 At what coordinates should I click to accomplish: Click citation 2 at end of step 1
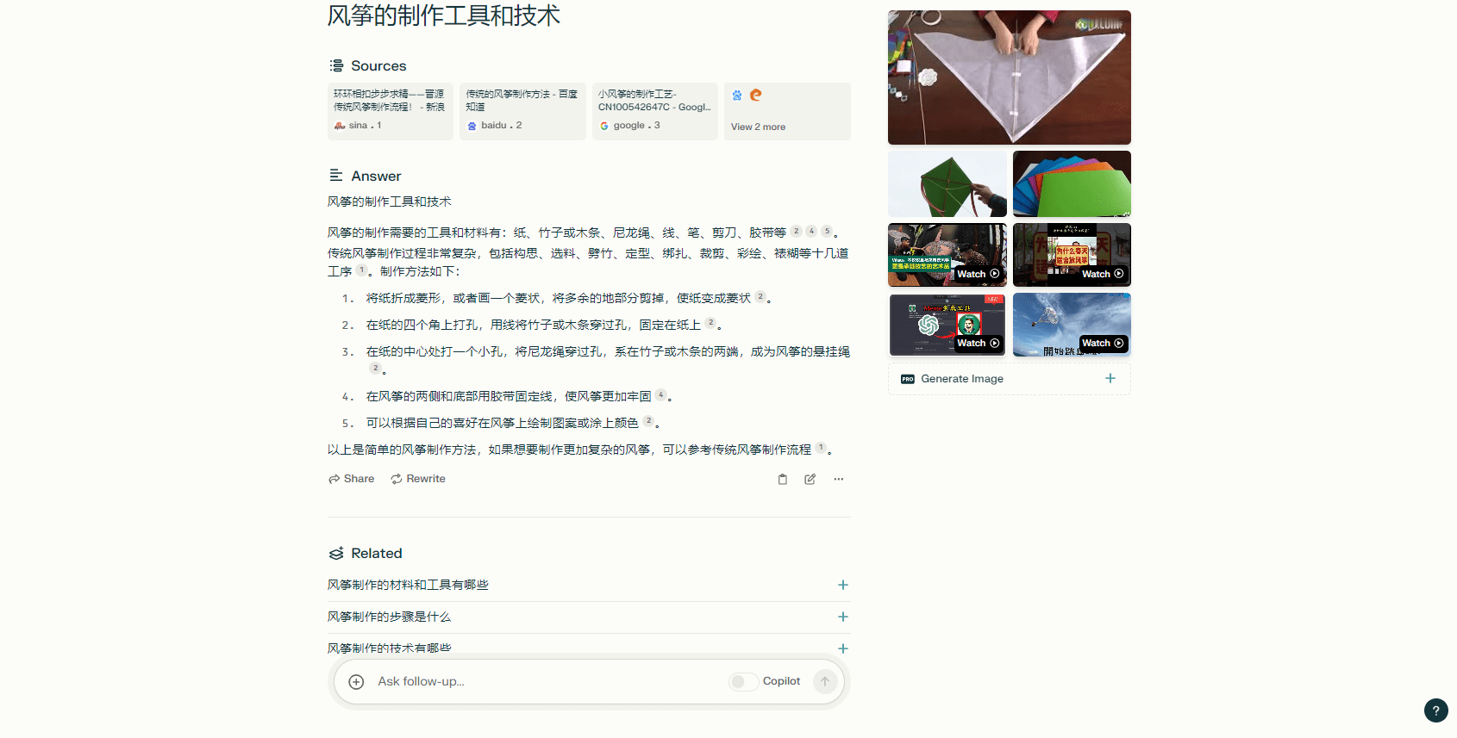760,296
